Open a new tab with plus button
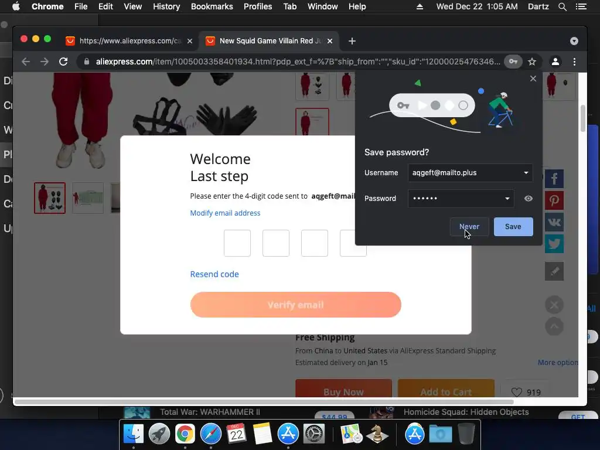The width and height of the screenshot is (600, 450). click(x=352, y=41)
